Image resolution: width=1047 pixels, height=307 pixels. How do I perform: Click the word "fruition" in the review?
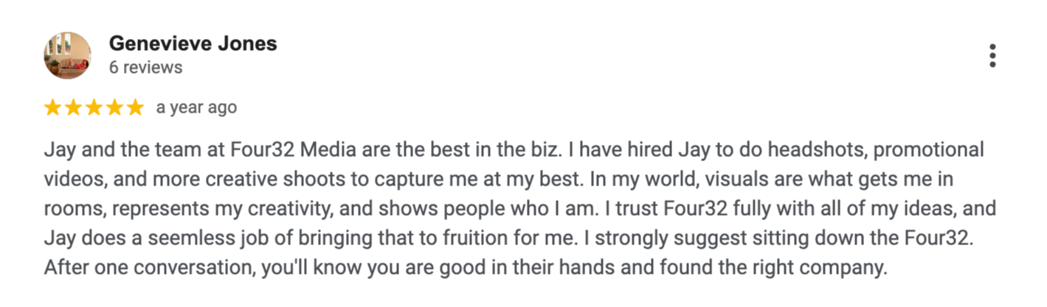389,238
